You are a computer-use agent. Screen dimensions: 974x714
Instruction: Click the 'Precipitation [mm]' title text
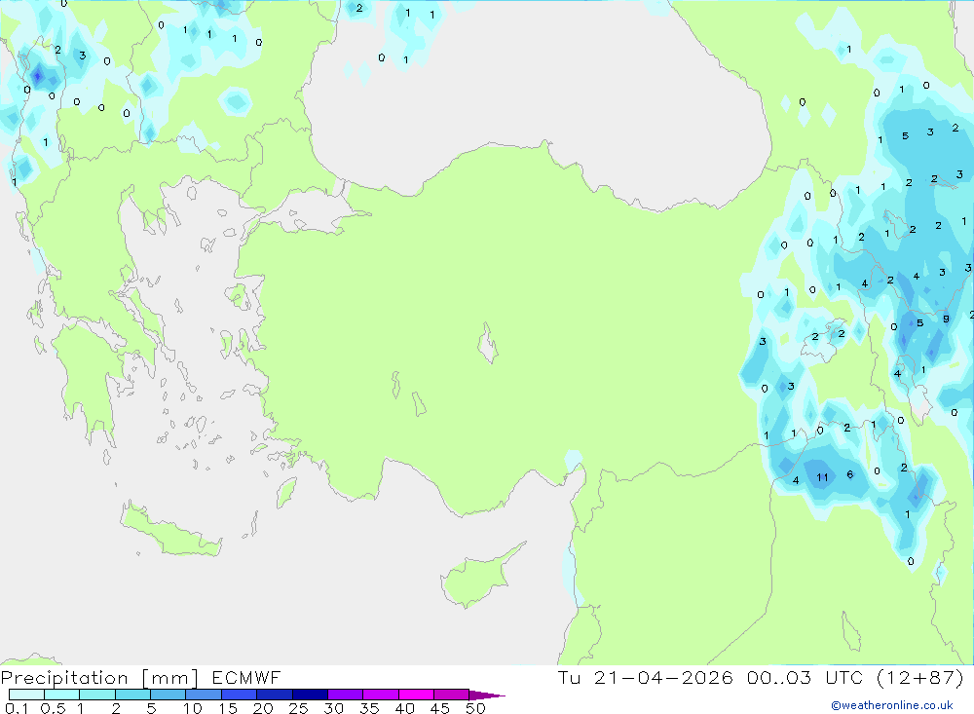pos(99,678)
